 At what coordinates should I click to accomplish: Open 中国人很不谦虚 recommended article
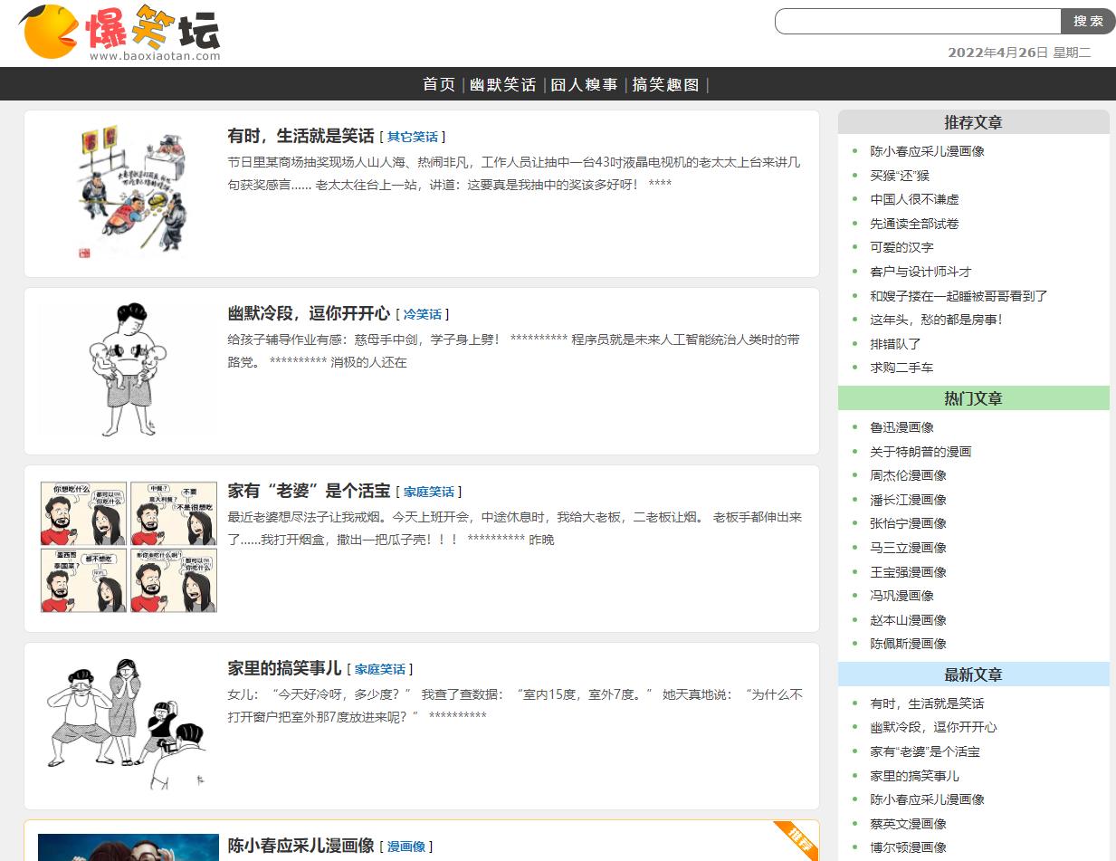click(914, 199)
